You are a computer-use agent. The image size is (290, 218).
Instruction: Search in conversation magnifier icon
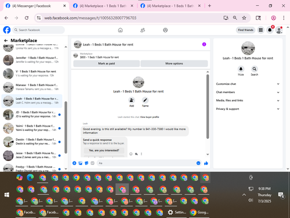tap(255, 69)
